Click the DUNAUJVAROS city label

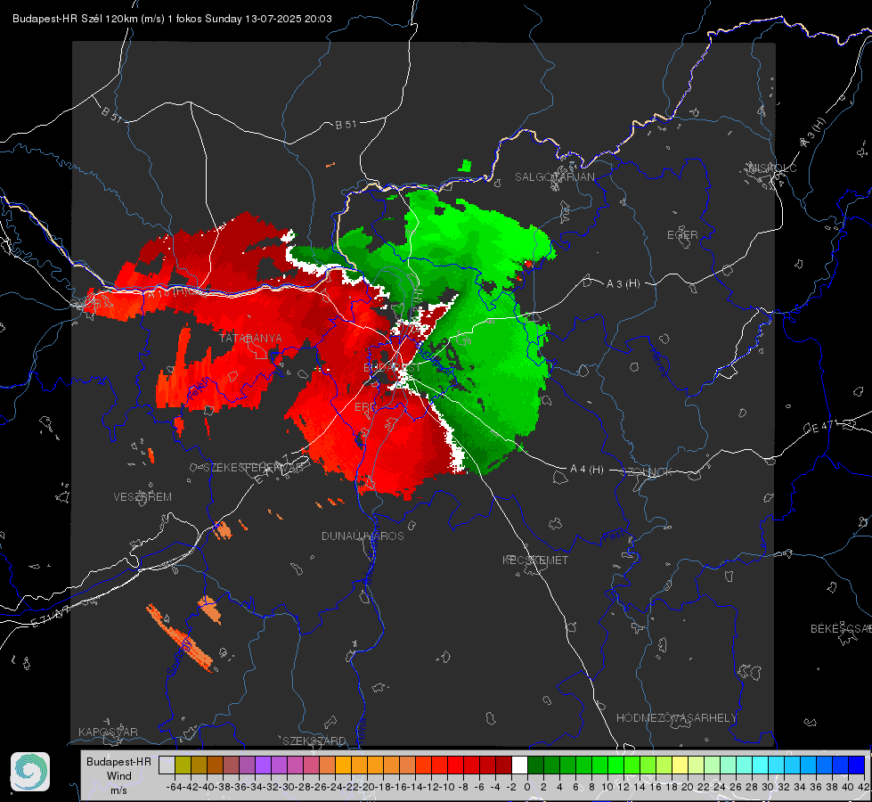(363, 536)
